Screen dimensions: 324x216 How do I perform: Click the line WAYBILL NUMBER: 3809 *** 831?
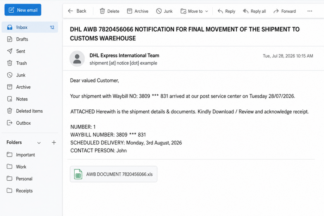(108, 135)
